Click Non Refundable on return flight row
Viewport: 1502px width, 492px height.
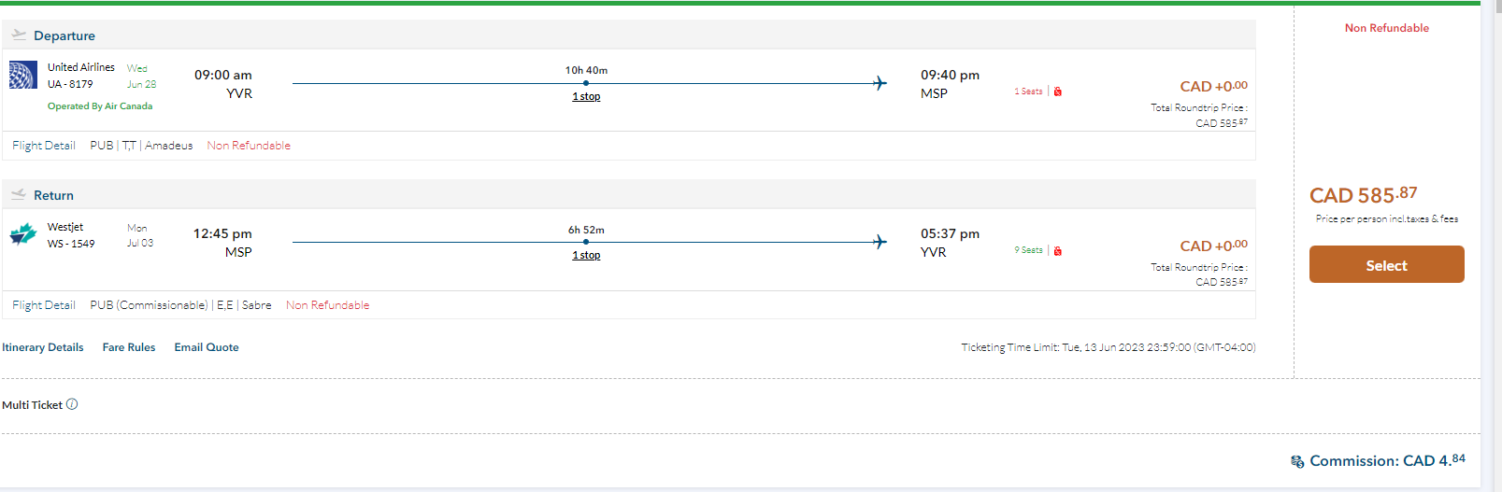point(327,305)
